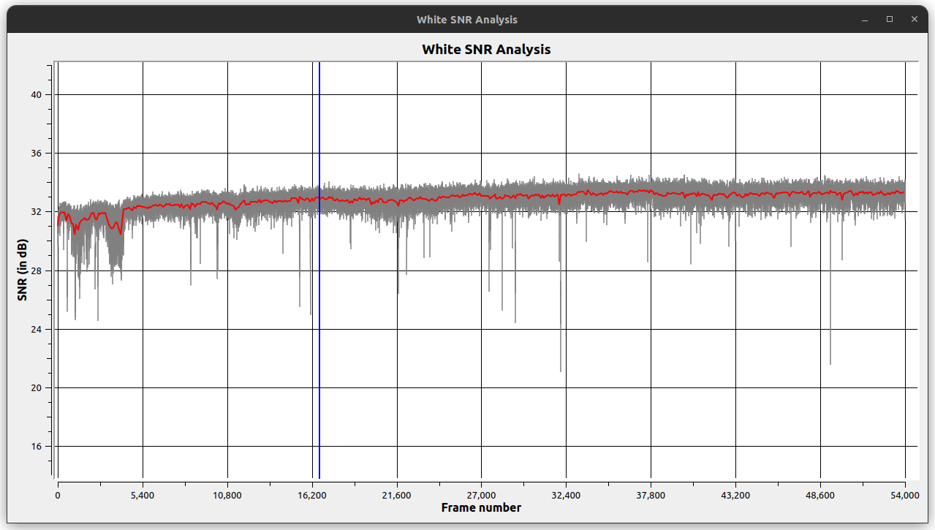Minimize the White SNR Analysis window

point(866,20)
